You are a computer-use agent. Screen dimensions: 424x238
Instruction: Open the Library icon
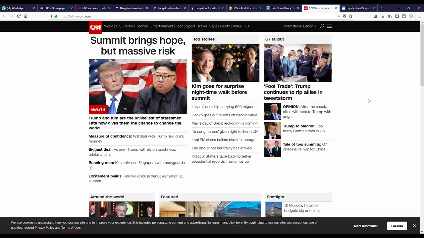390,16
